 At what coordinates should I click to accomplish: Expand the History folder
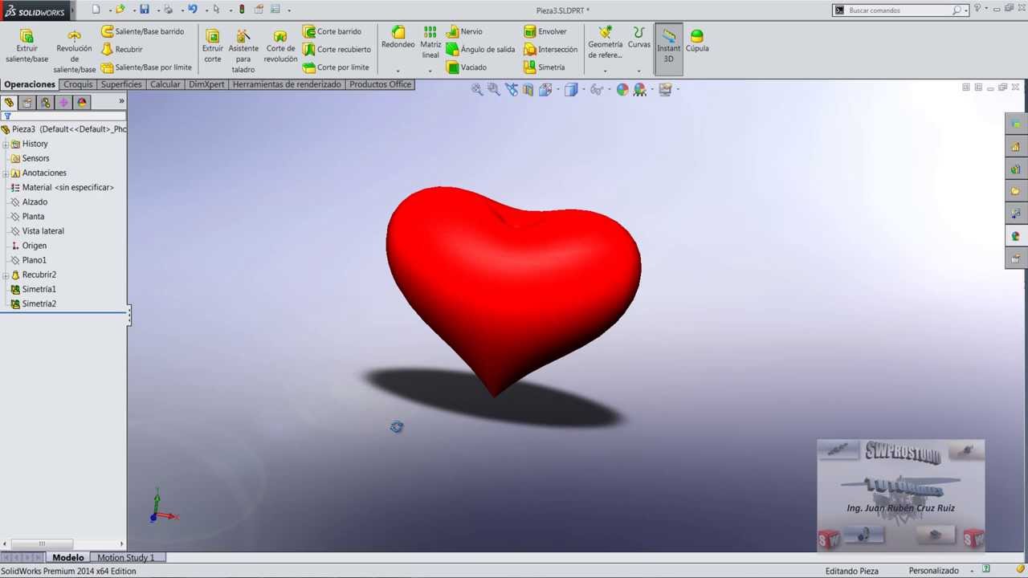pyautogui.click(x=6, y=144)
